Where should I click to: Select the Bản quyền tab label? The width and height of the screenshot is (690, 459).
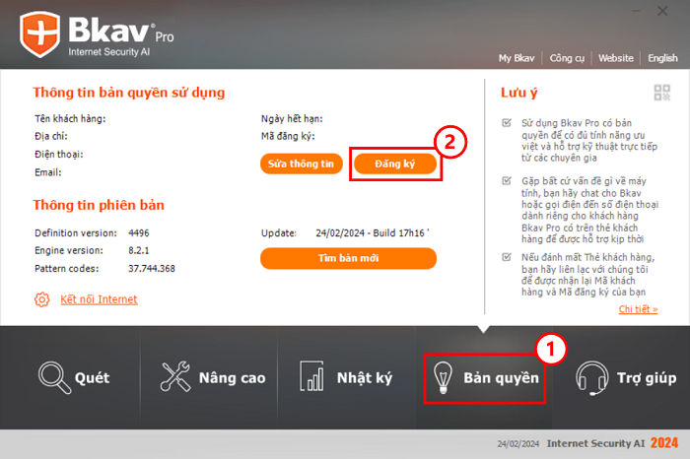pyautogui.click(x=501, y=377)
